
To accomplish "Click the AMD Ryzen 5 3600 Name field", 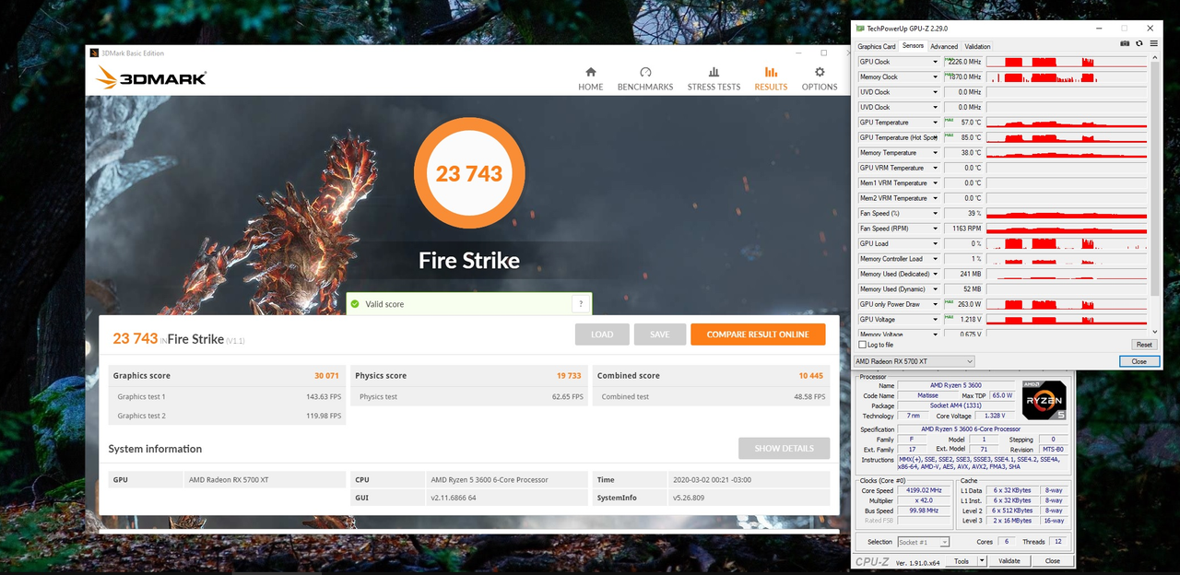I will point(957,385).
